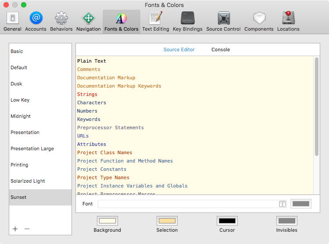Open the Selection color well
329x244 pixels.
pyautogui.click(x=167, y=221)
